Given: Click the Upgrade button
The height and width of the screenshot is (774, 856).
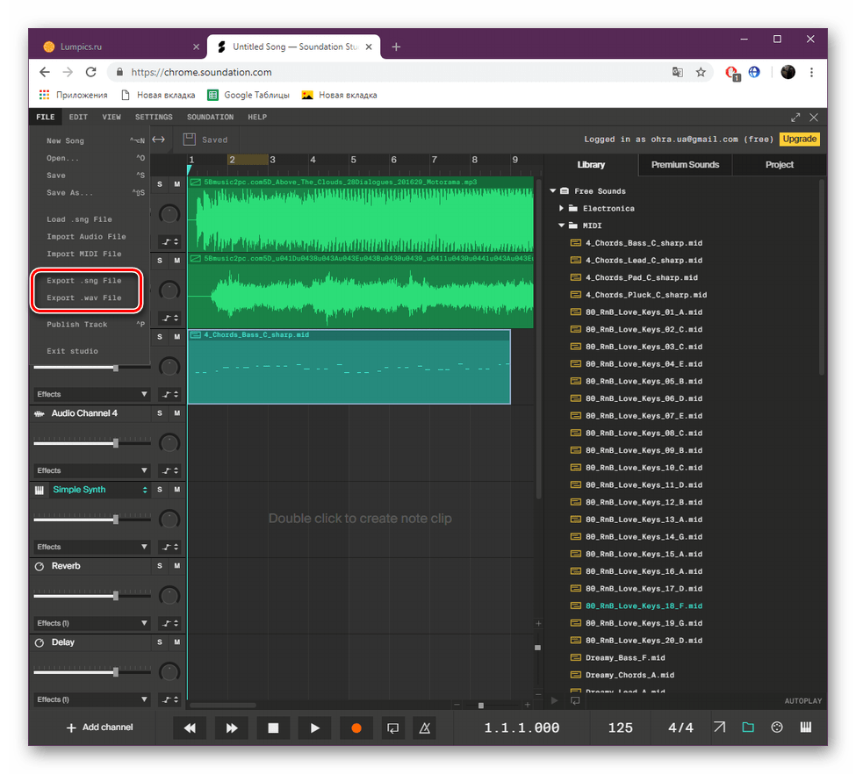Looking at the screenshot, I should click(x=799, y=139).
